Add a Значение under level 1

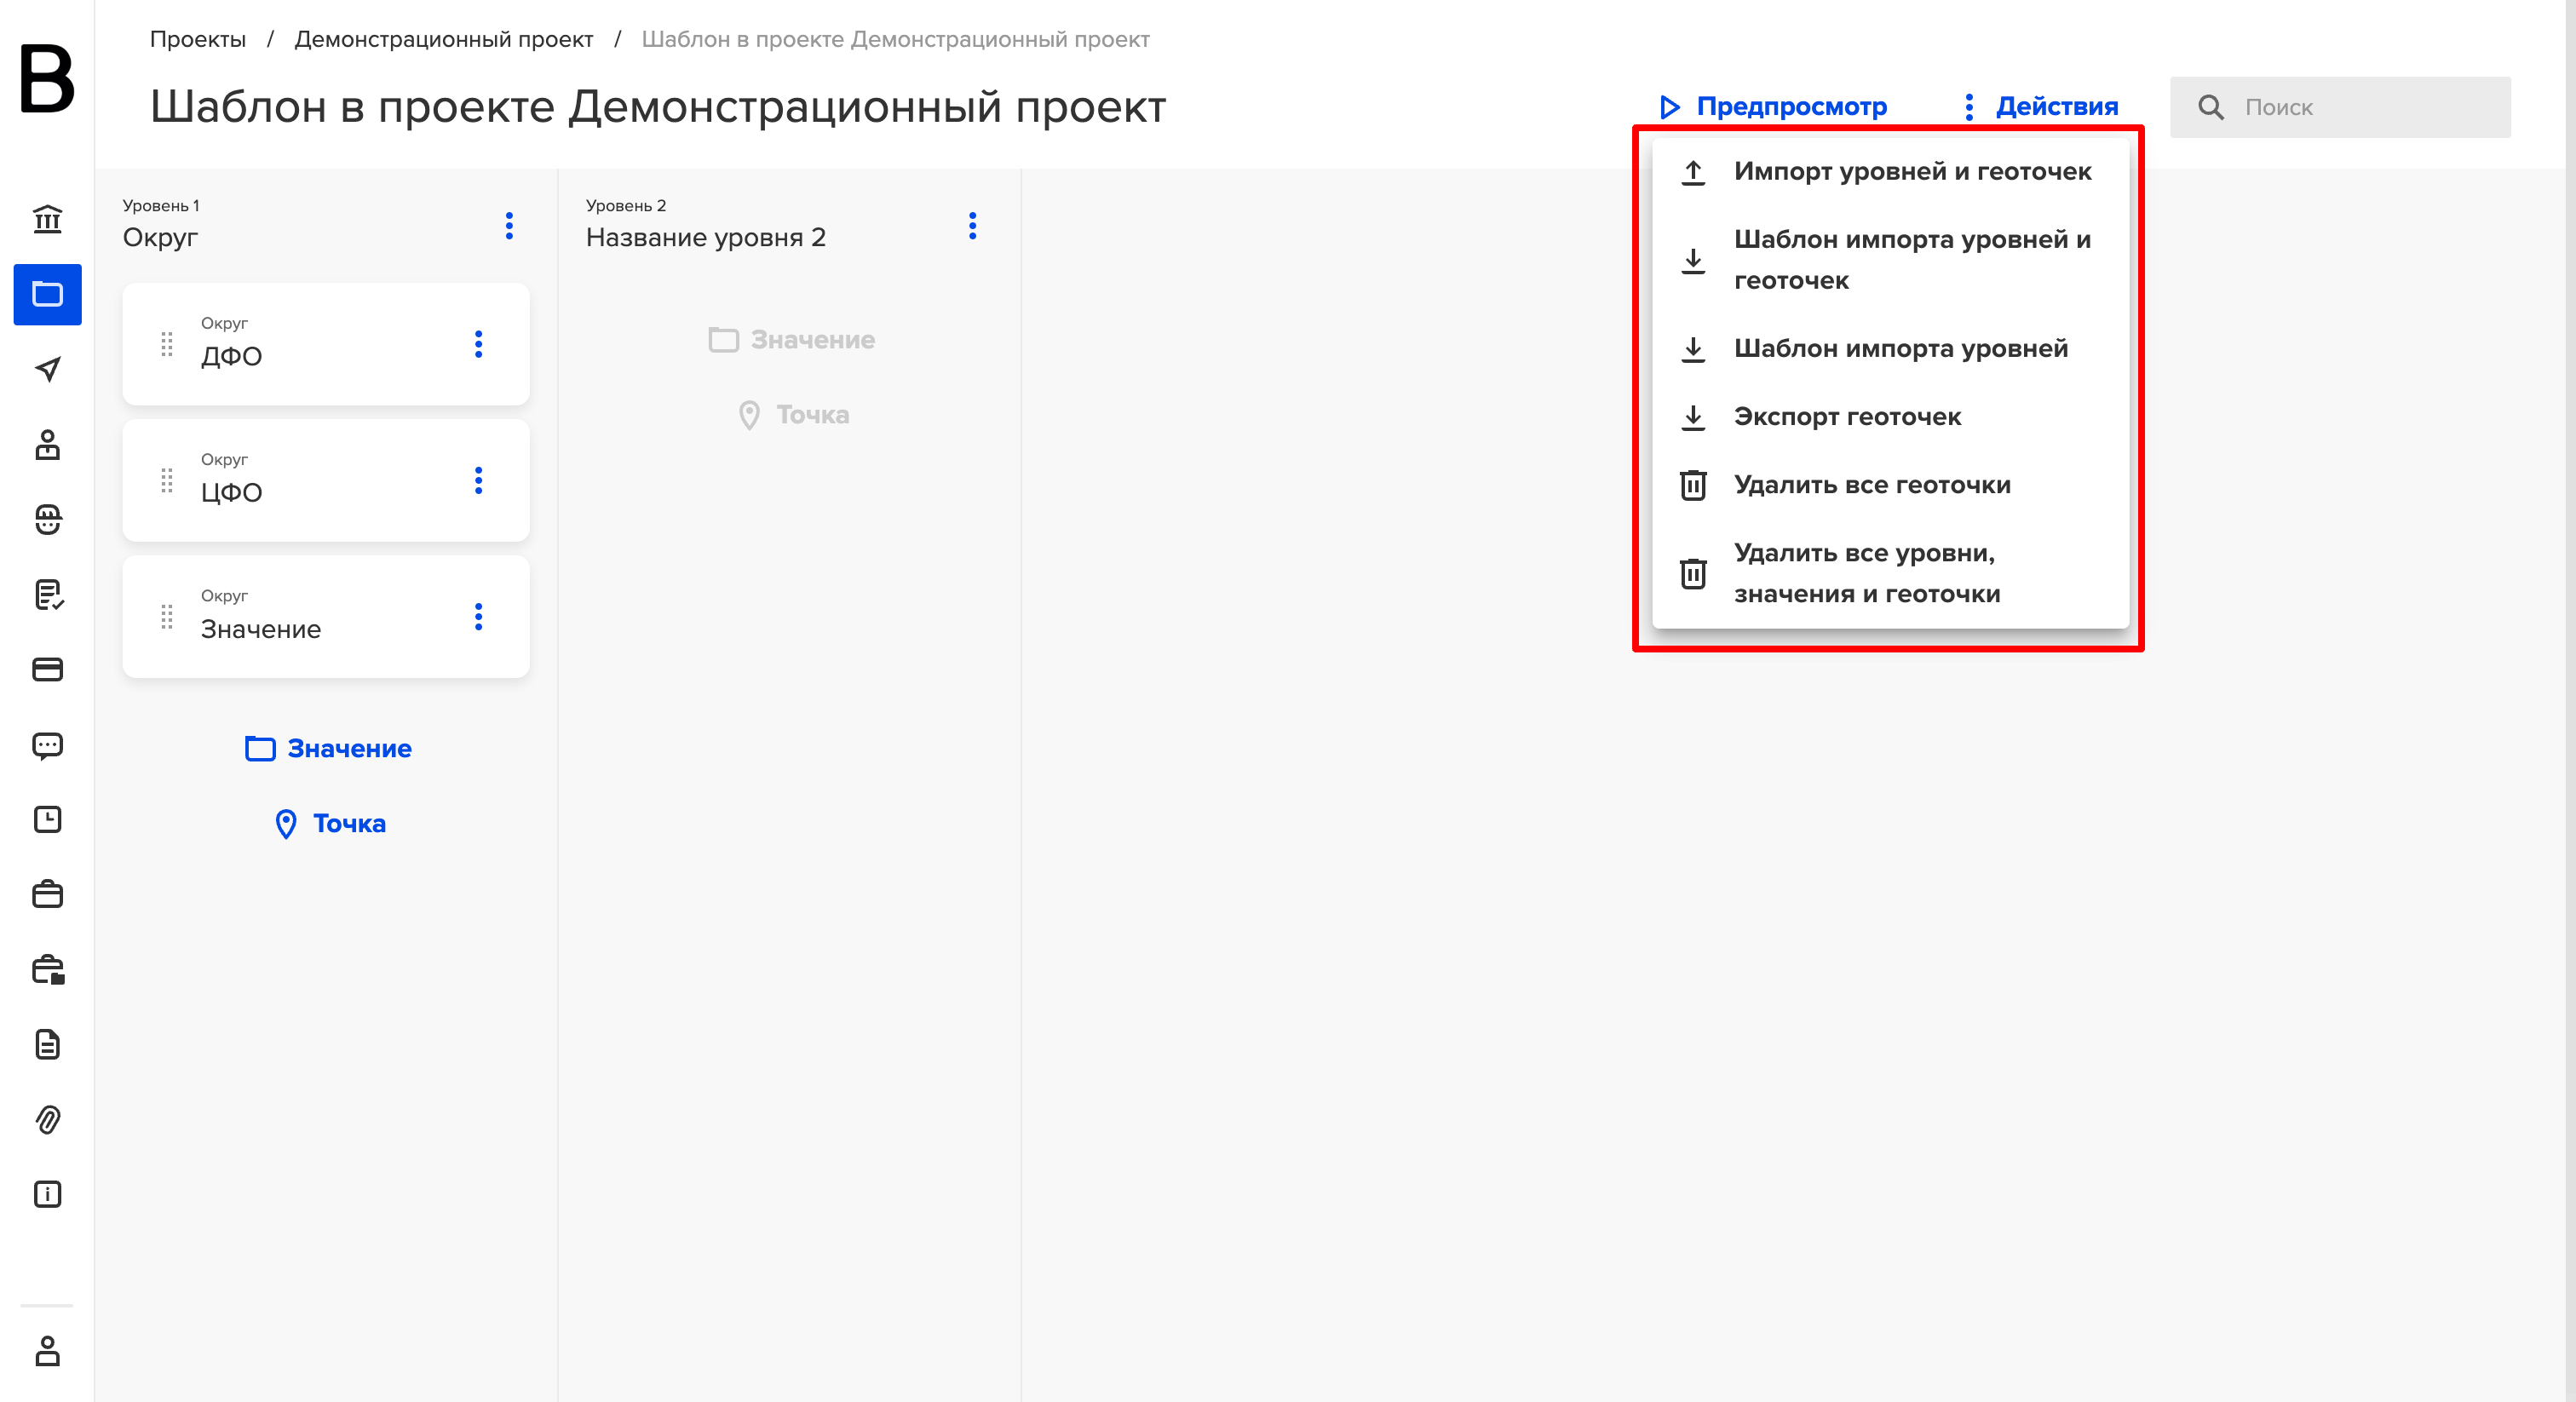click(x=328, y=748)
